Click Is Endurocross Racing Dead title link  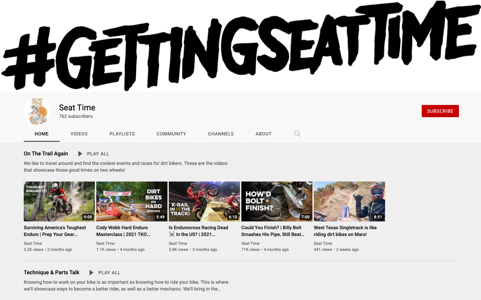(198, 231)
